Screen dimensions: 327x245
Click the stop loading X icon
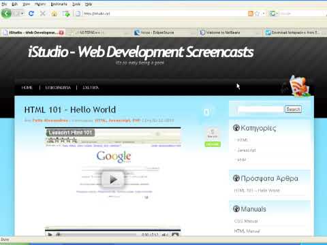[x=42, y=14]
